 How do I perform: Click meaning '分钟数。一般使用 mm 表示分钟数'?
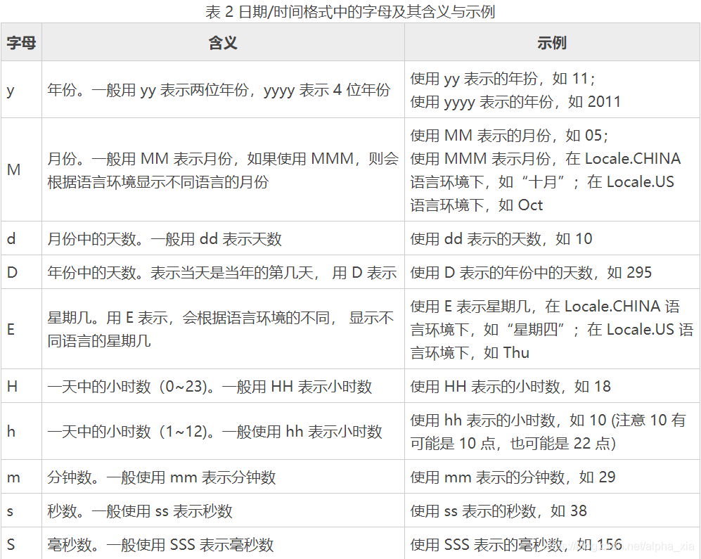(162, 477)
